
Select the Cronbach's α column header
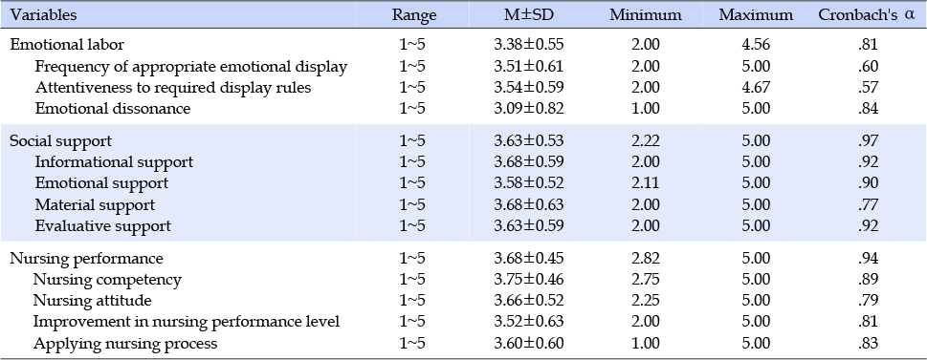tap(867, 15)
